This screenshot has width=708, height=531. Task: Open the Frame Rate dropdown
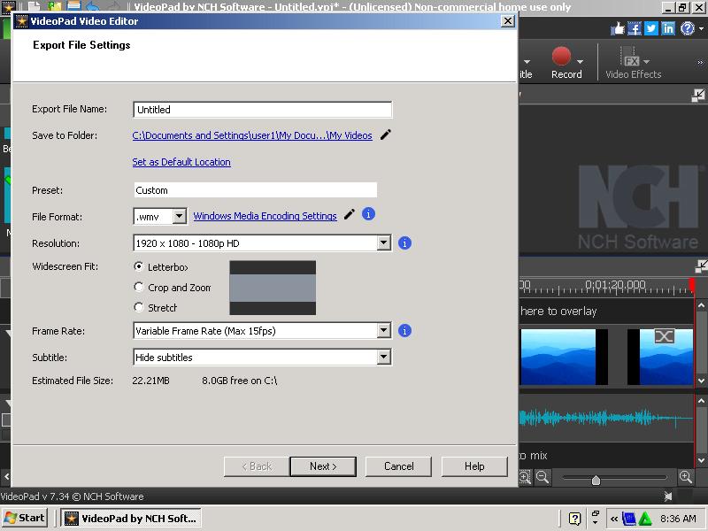point(384,330)
